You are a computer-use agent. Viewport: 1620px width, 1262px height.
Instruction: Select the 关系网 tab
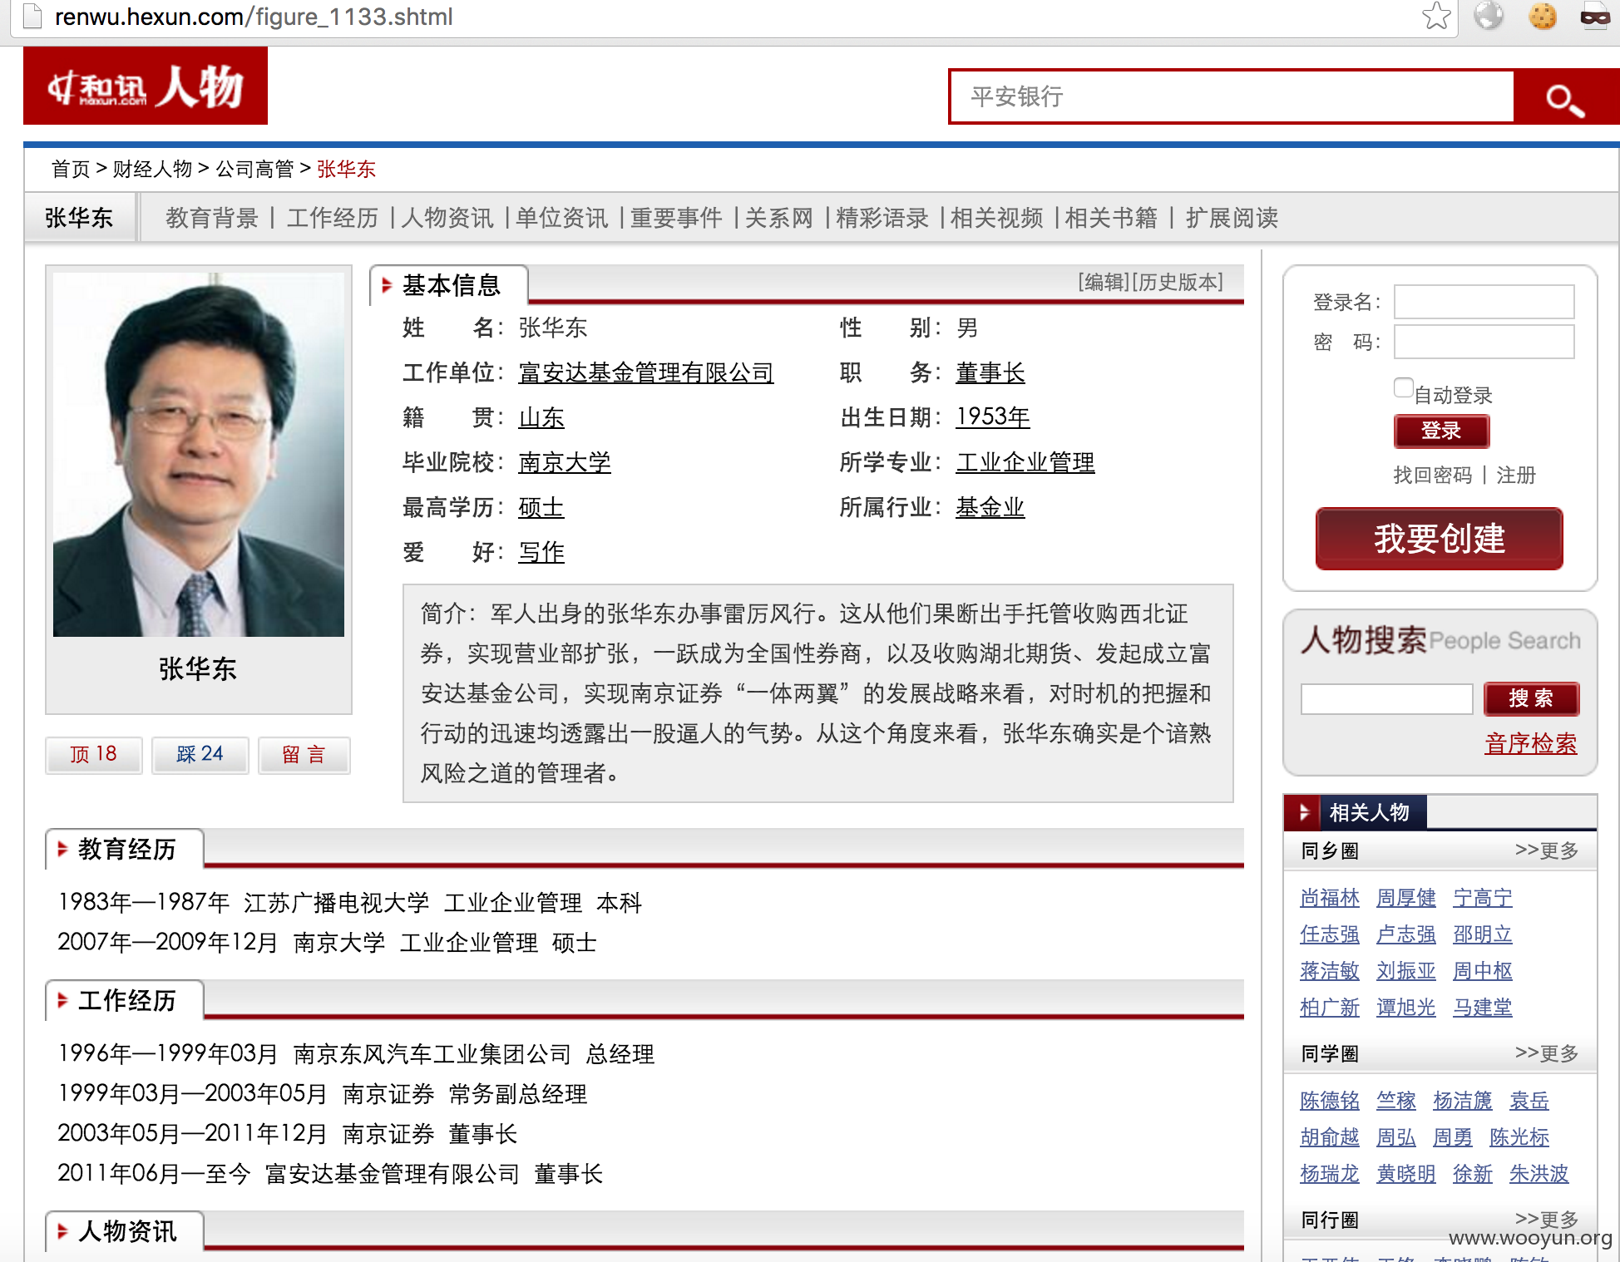pyautogui.click(x=779, y=218)
